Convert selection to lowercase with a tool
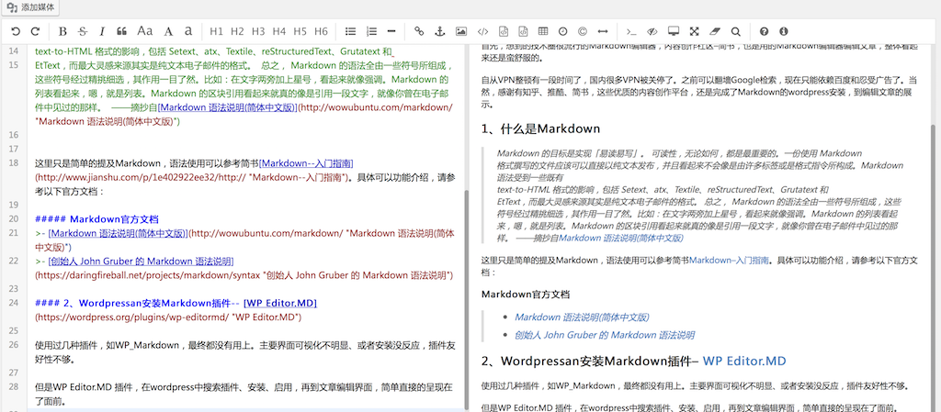Screen dimensions: 941x412 pyautogui.click(x=187, y=31)
